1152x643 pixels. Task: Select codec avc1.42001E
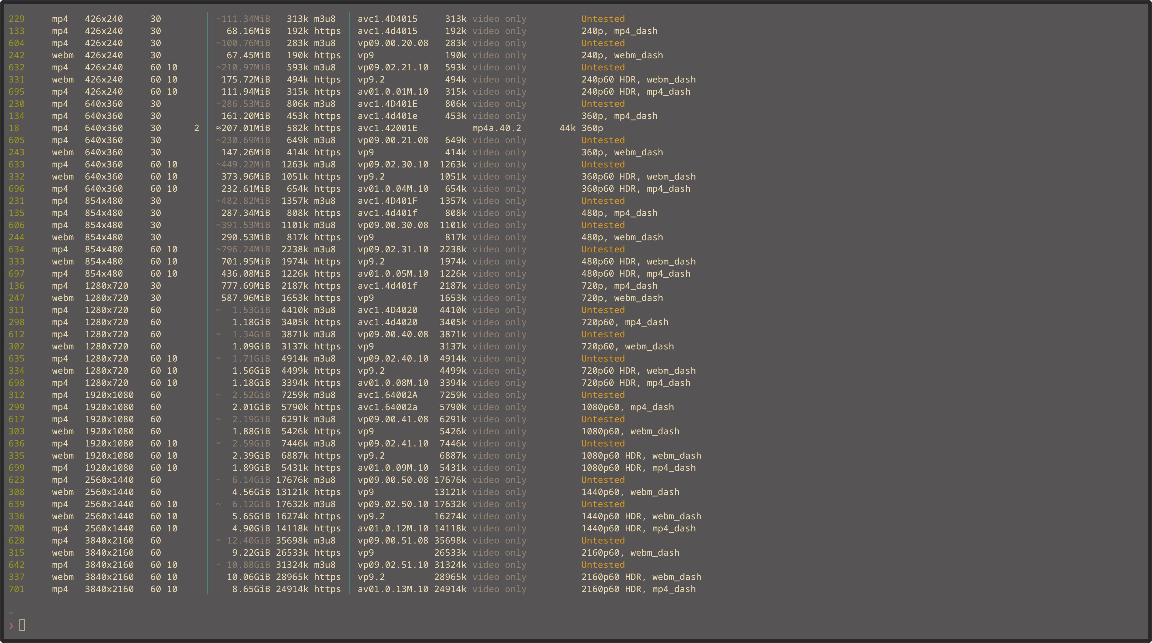click(x=387, y=128)
